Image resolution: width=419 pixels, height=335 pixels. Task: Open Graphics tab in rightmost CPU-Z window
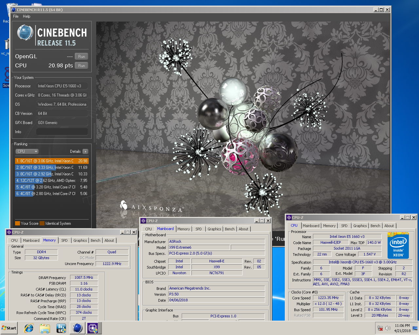click(x=360, y=226)
